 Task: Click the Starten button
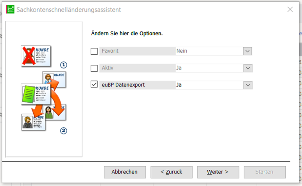coord(264,172)
